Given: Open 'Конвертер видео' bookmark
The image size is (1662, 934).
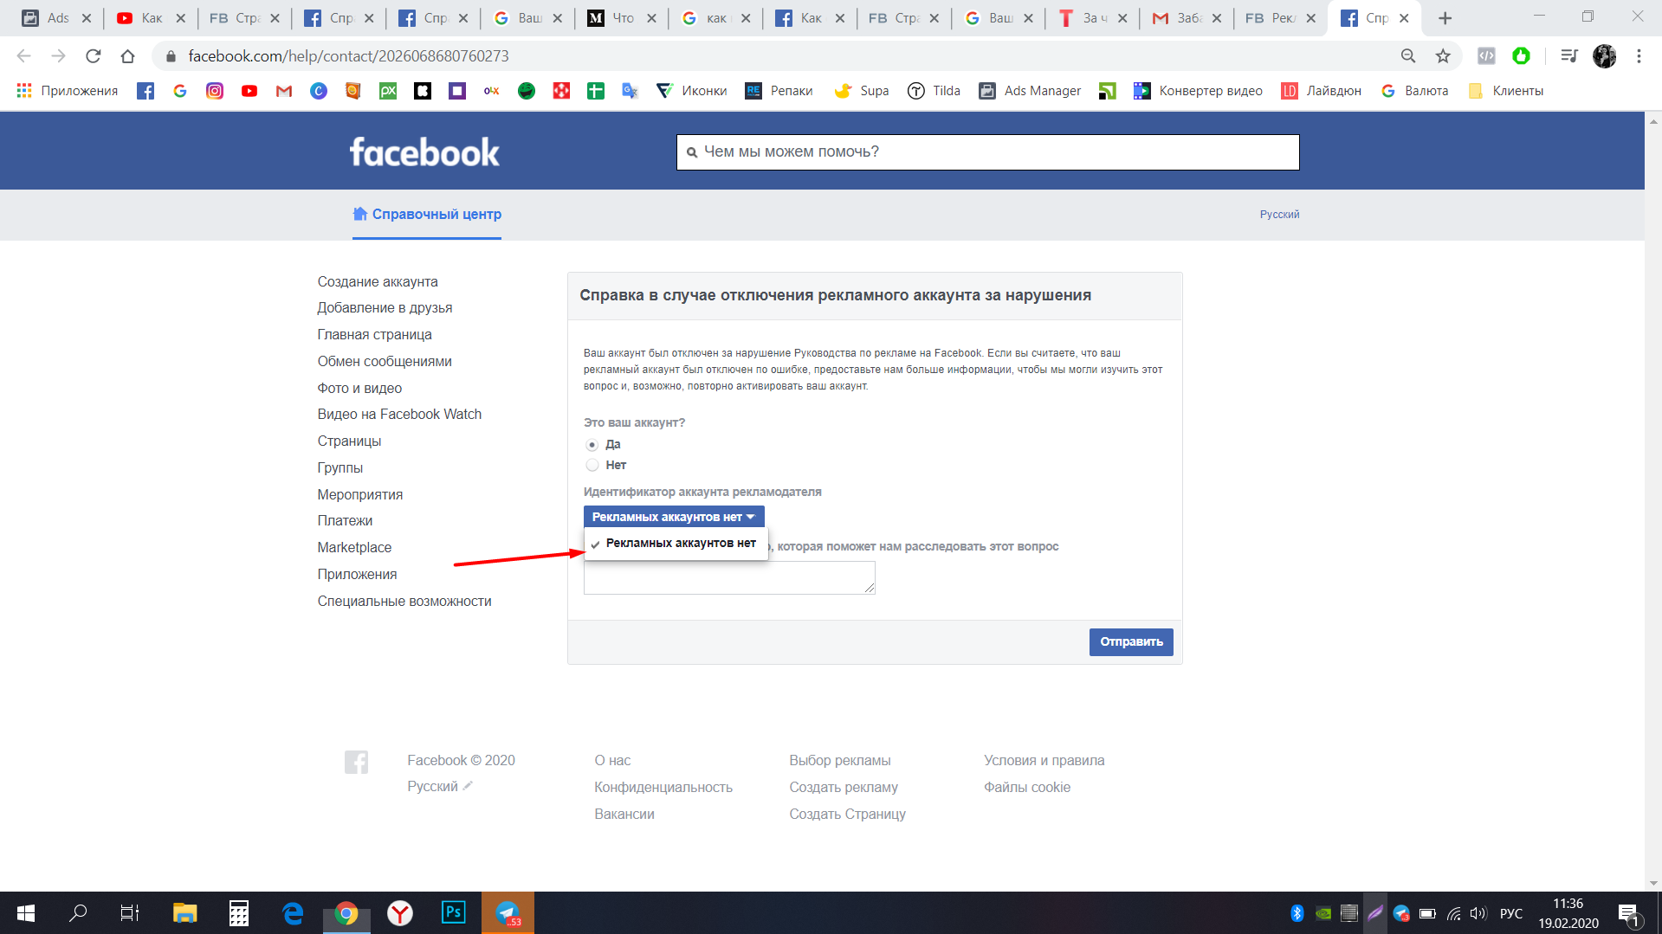Looking at the screenshot, I should pyautogui.click(x=1199, y=91).
